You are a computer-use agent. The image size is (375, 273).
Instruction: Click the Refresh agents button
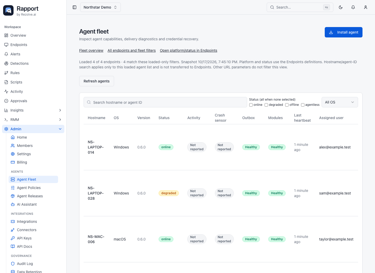coord(97,81)
